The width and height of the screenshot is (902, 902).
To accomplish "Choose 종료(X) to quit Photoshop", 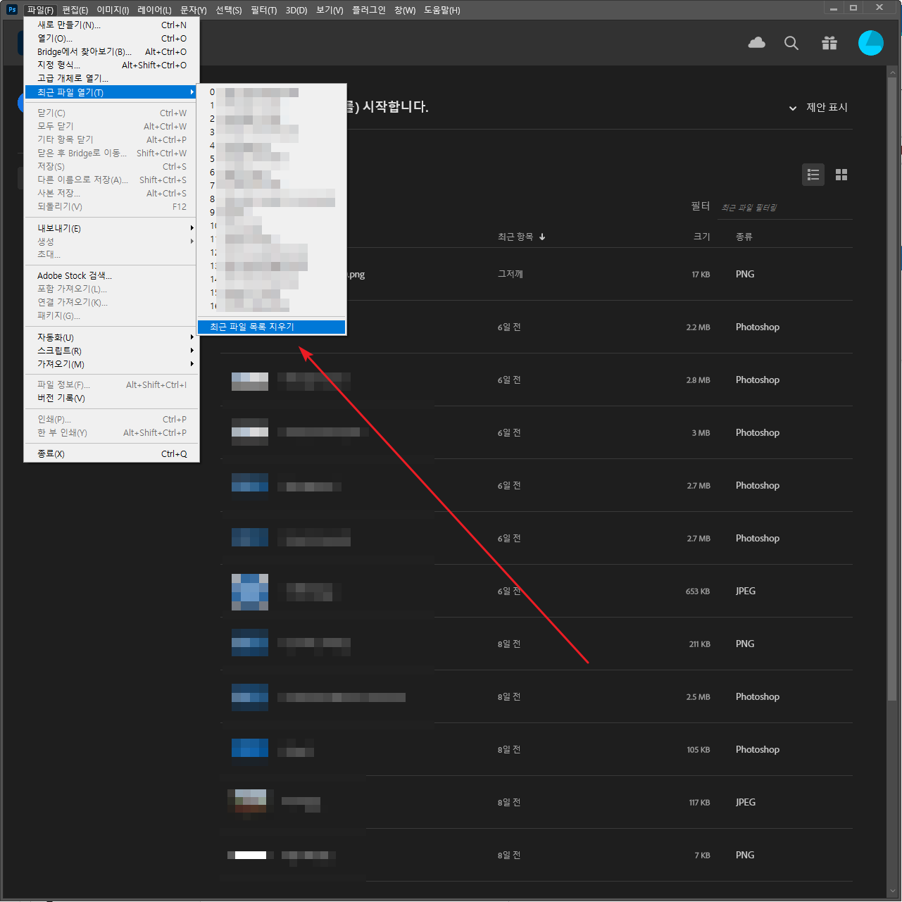I will pyautogui.click(x=112, y=453).
